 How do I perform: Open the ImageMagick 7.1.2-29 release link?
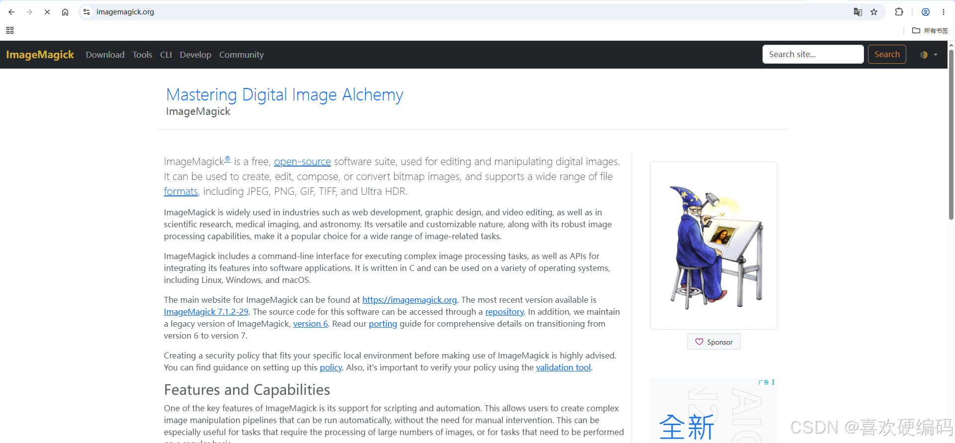point(206,312)
